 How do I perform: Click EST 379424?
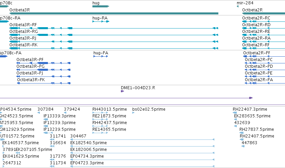(x=72, y=109)
